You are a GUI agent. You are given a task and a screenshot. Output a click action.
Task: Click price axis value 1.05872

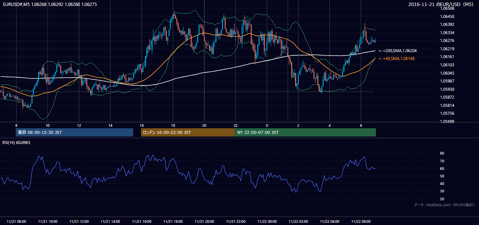[447, 97]
